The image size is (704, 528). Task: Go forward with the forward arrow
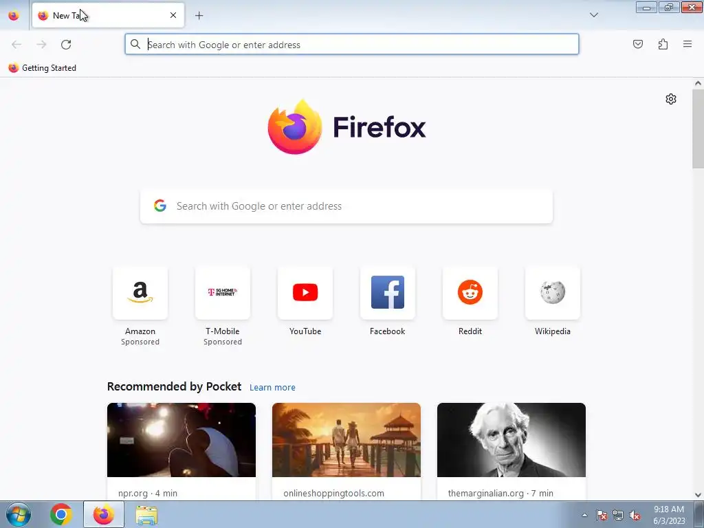[41, 45]
